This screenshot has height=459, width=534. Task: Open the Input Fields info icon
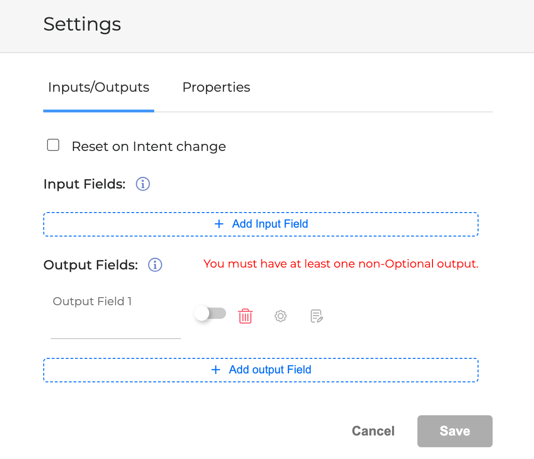tap(143, 184)
